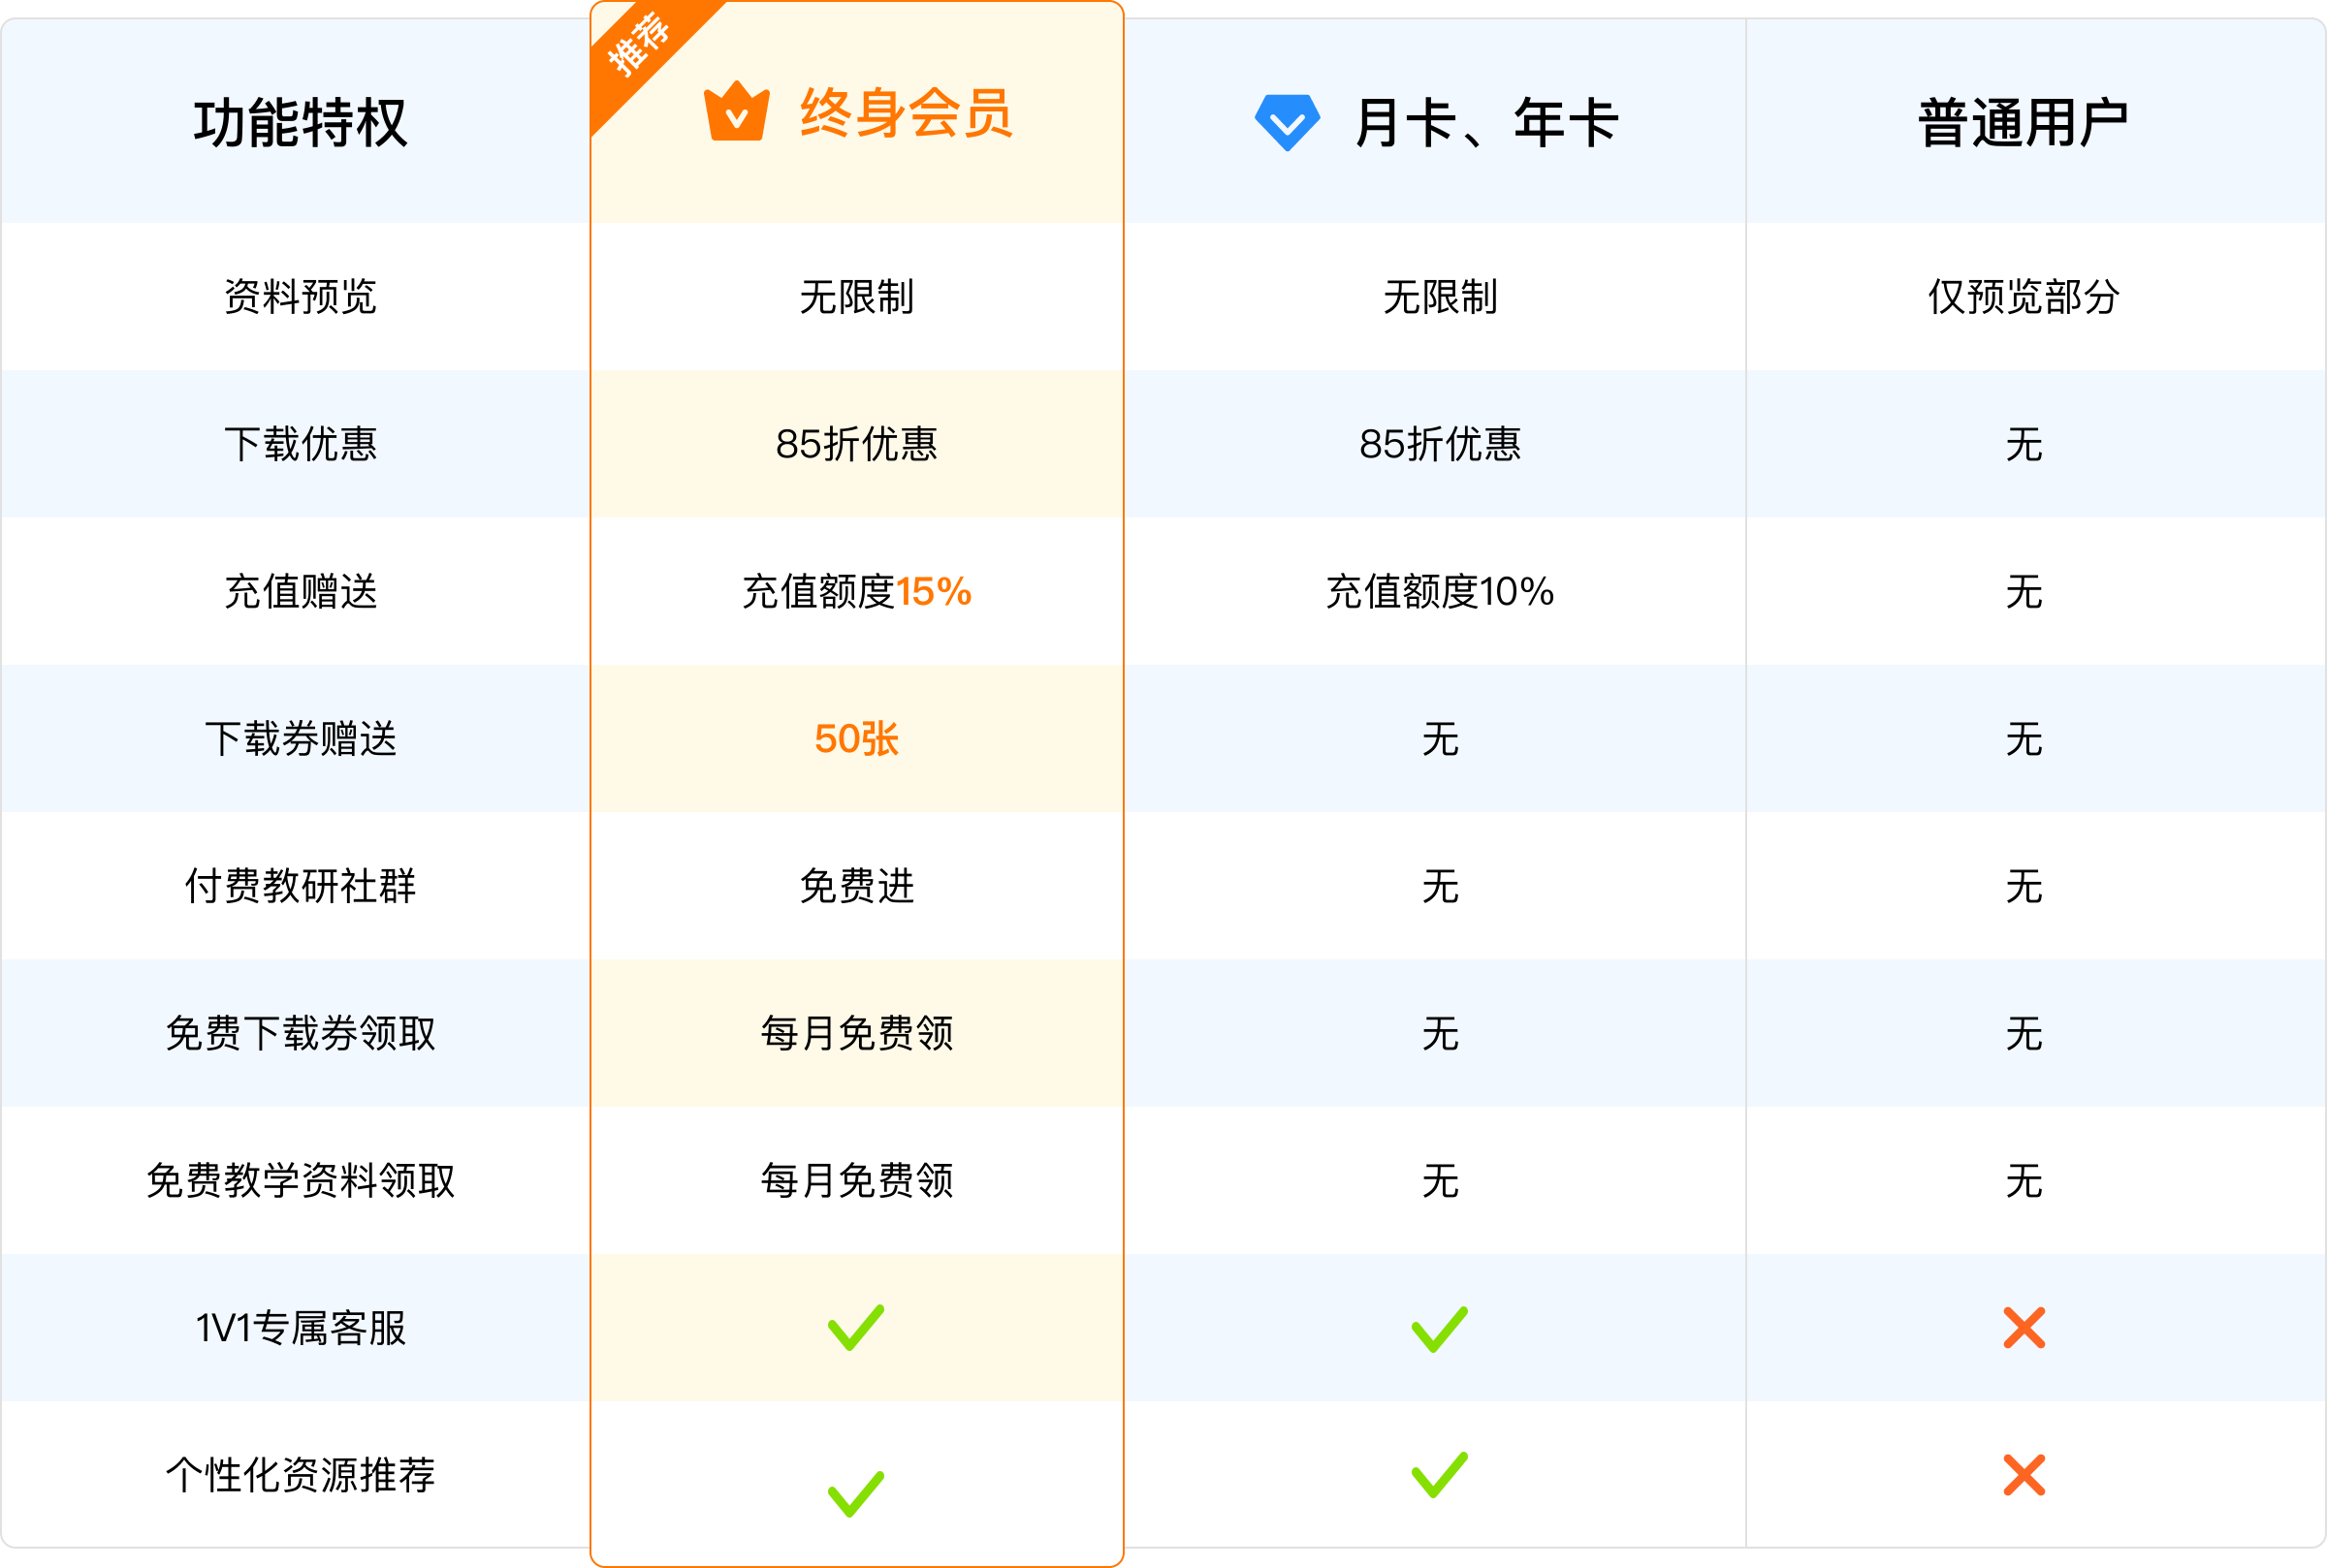
Task: Click the 充值额度15% cell
Action: [x=856, y=591]
